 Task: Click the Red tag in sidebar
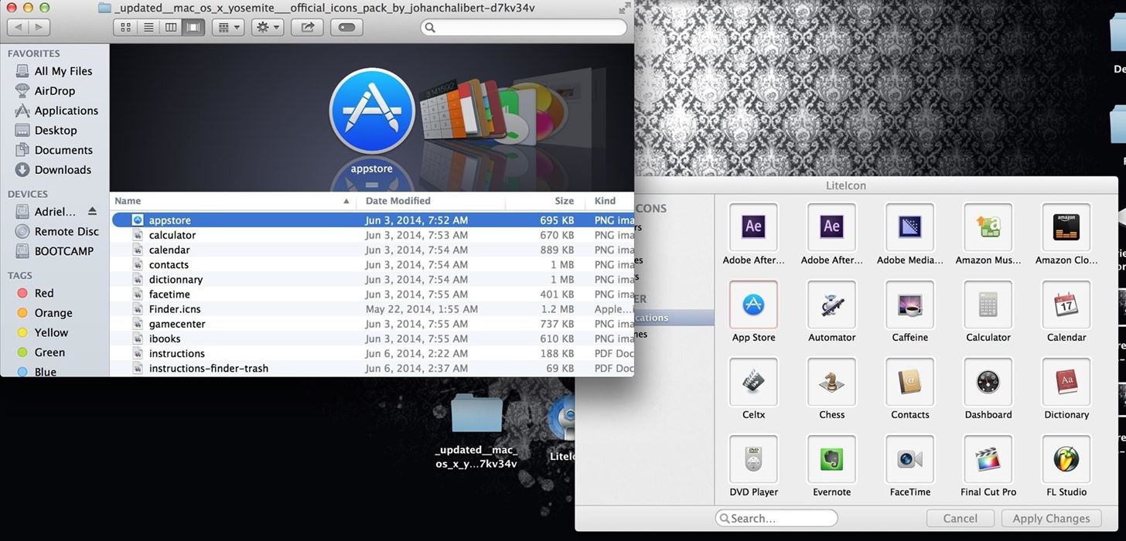coord(44,293)
